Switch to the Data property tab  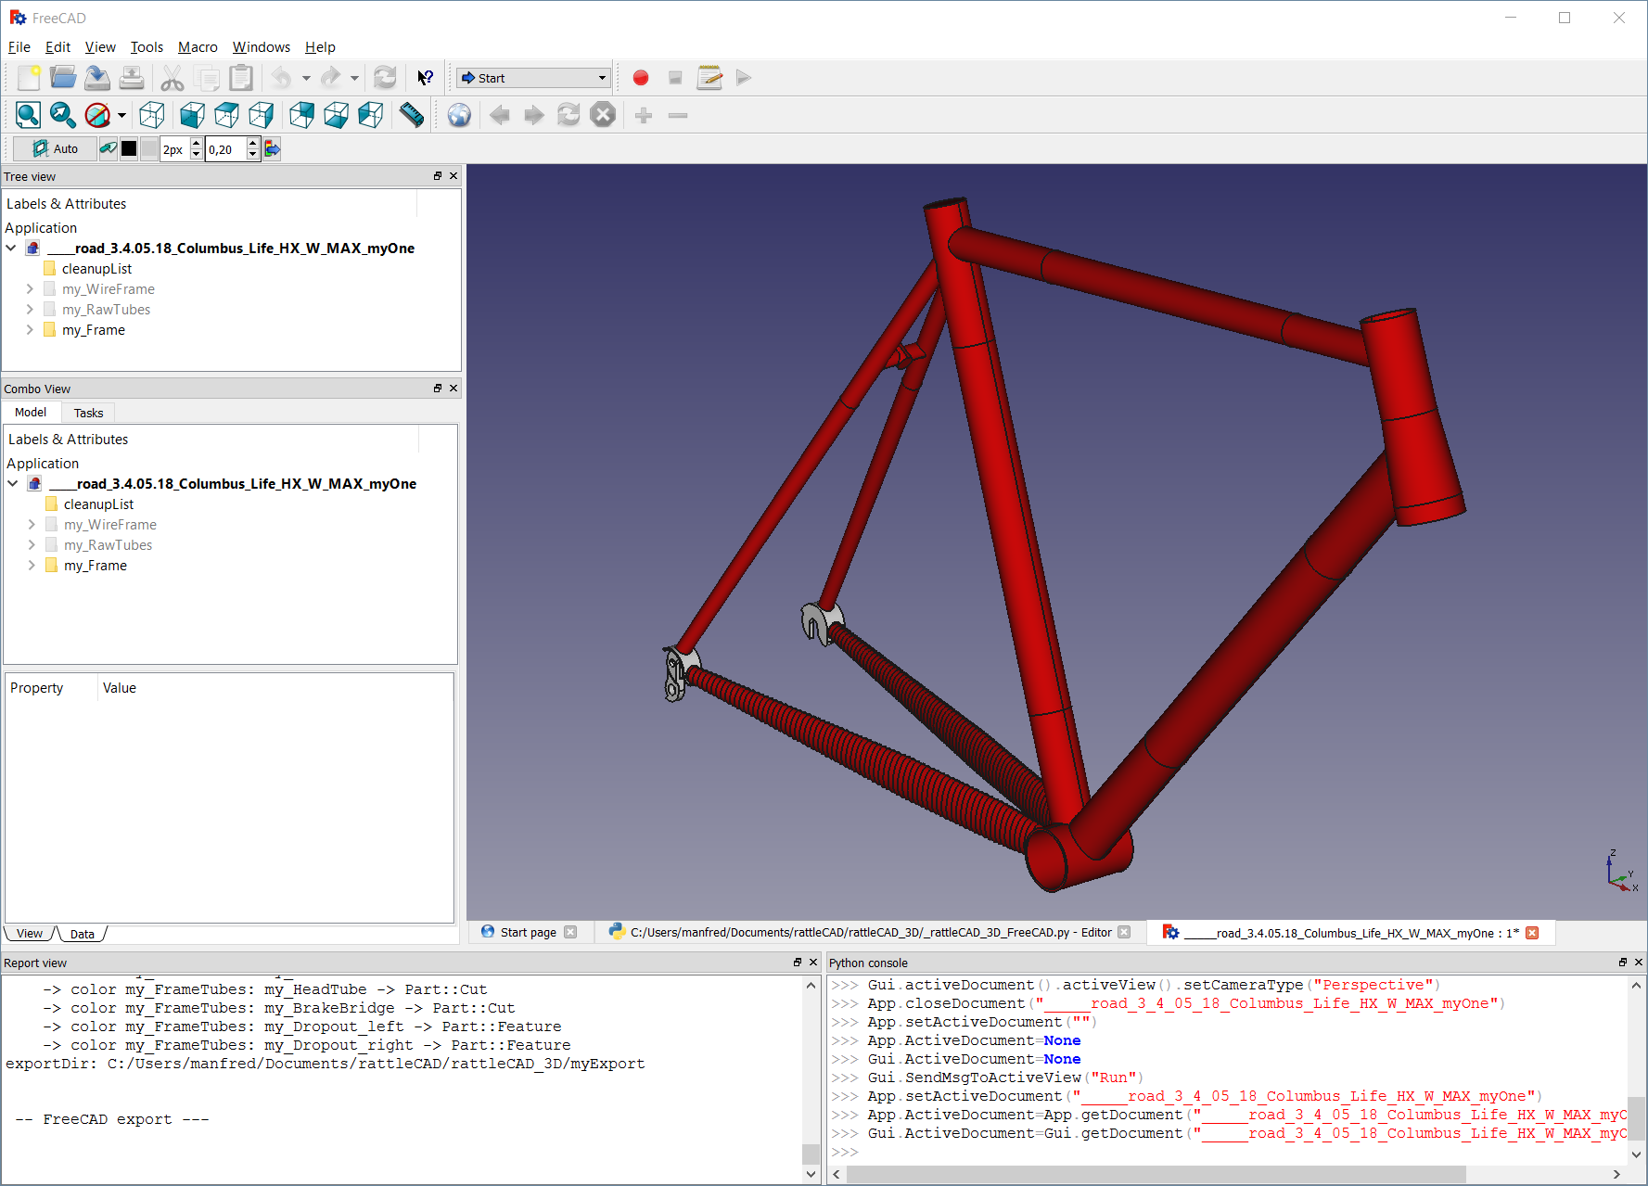click(83, 934)
